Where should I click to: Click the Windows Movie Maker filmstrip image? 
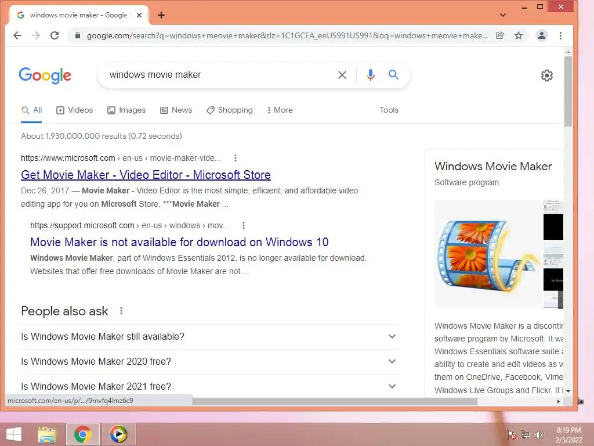click(x=488, y=254)
